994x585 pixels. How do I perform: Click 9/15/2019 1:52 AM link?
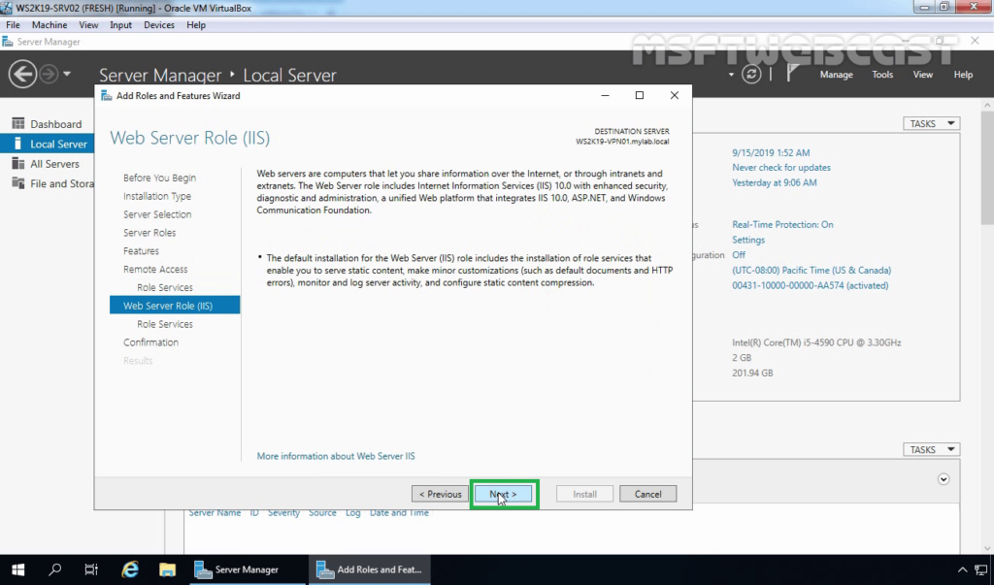click(x=770, y=152)
